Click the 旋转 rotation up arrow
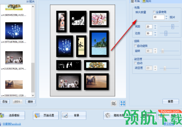 click(x=155, y=50)
